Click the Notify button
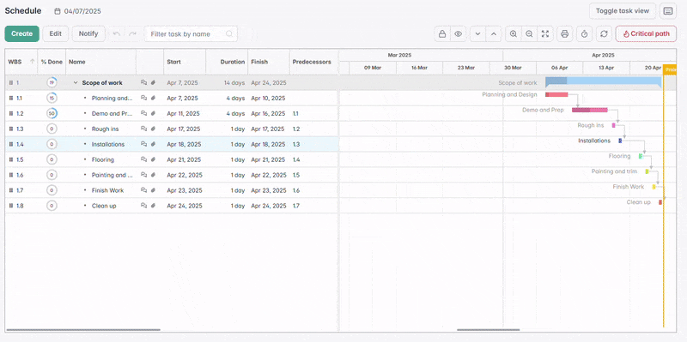Screen dimensions: 687x342 coord(88,33)
